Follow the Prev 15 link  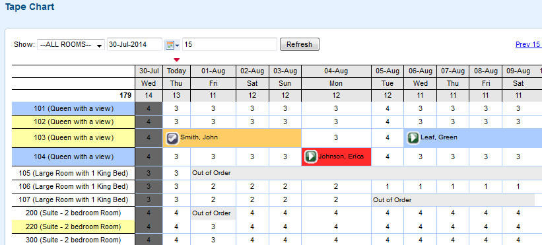(528, 45)
